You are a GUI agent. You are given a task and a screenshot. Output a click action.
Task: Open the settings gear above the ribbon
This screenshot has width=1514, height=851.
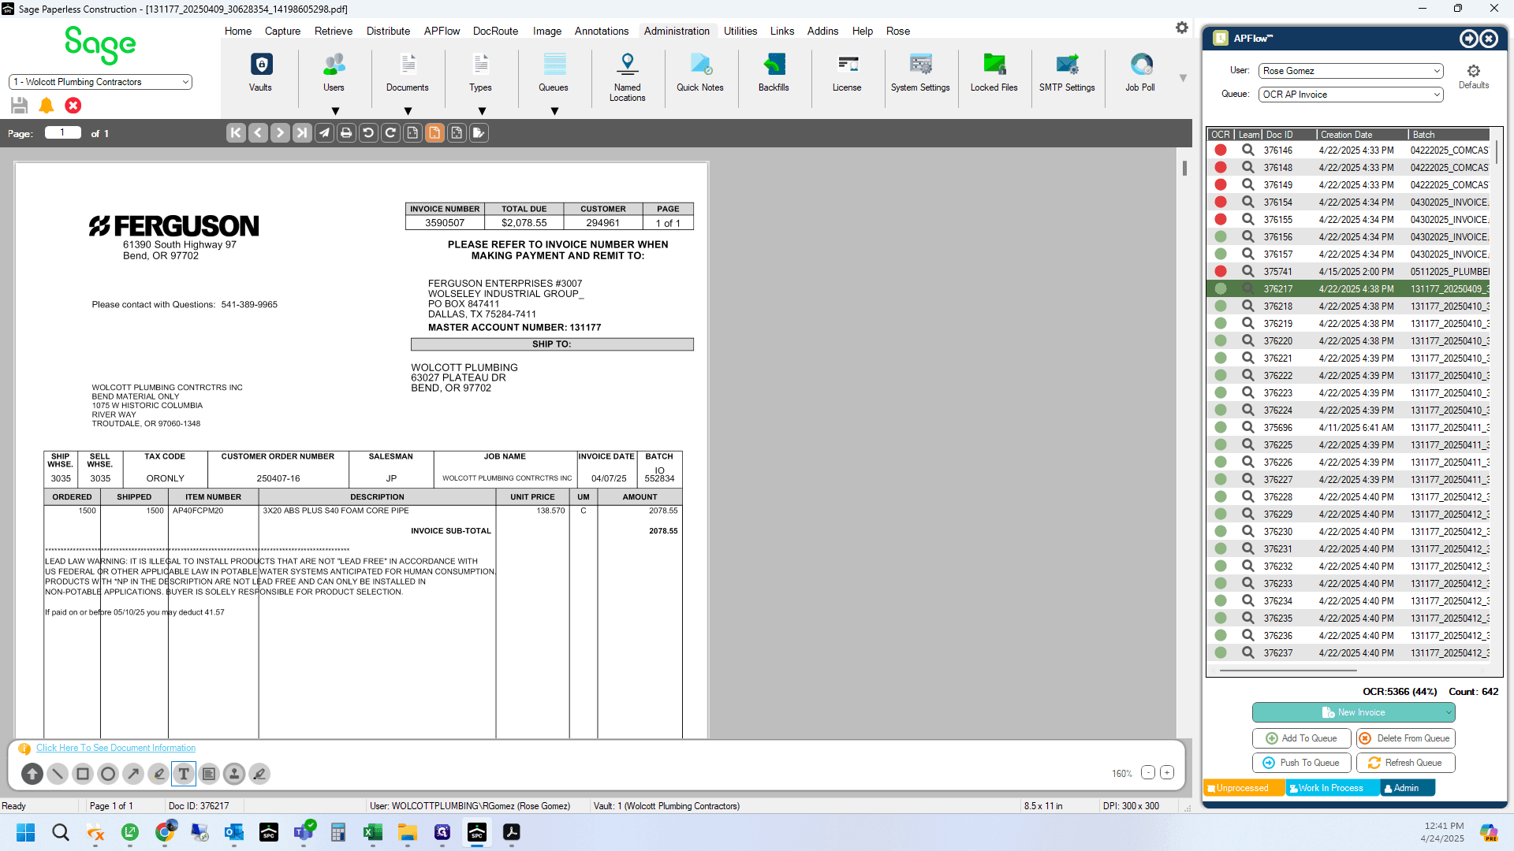1181,28
